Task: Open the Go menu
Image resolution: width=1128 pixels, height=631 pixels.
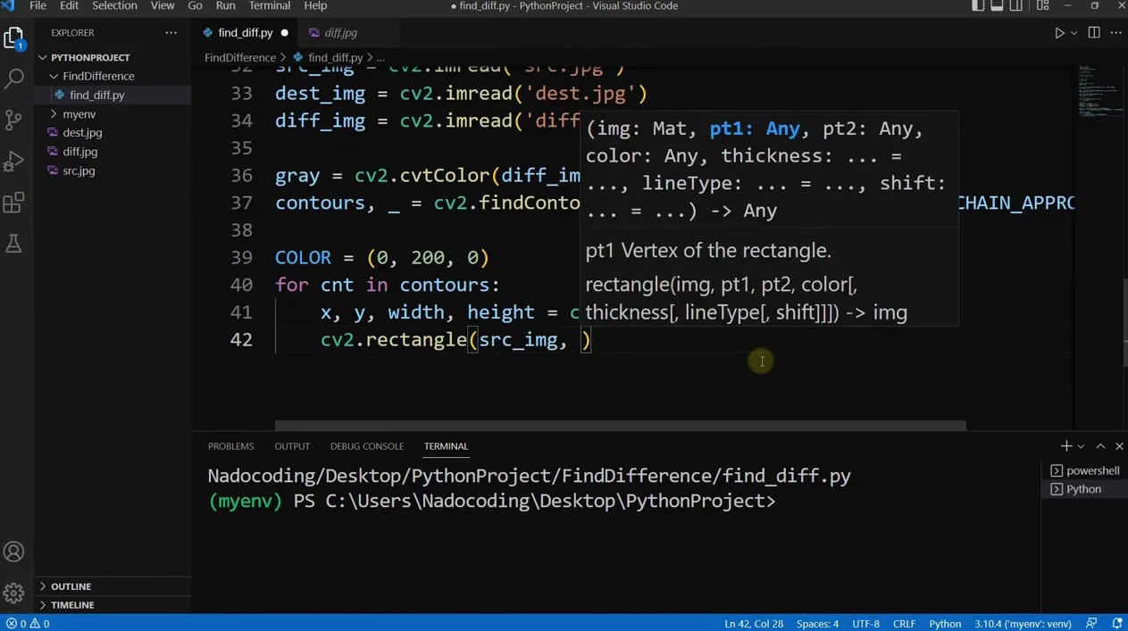Action: [x=195, y=6]
